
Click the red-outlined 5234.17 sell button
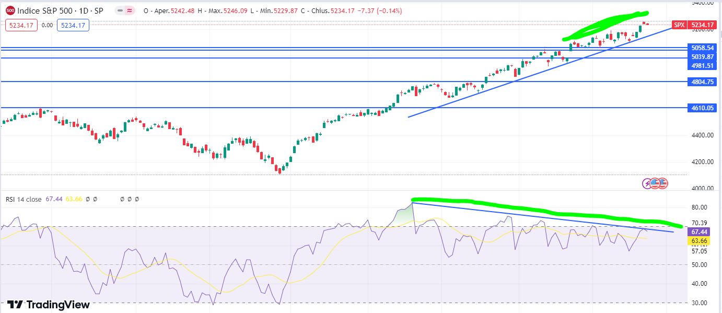tap(21, 25)
